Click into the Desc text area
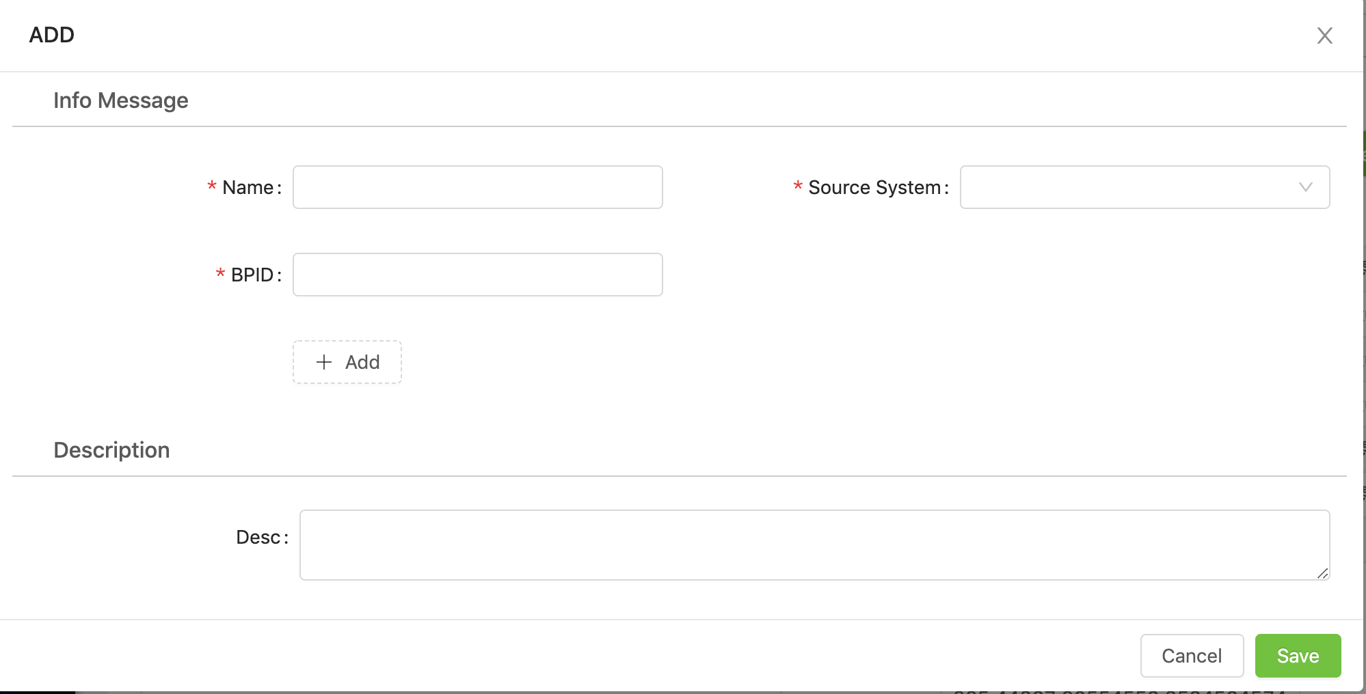 [x=814, y=545]
